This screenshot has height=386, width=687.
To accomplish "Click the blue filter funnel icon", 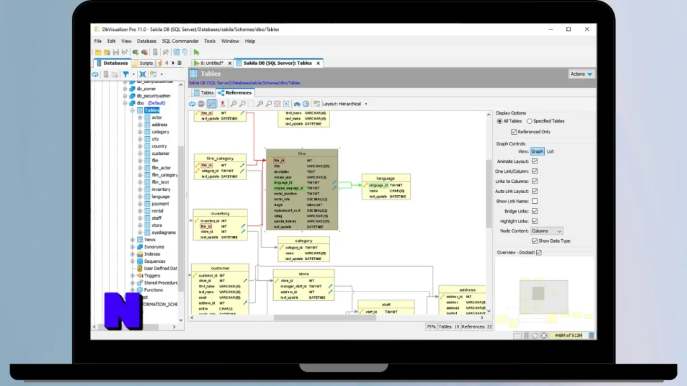I will tap(125, 74).
